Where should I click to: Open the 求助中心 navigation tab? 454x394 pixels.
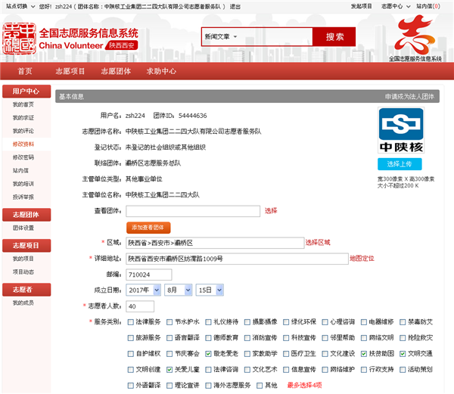pyautogui.click(x=161, y=71)
